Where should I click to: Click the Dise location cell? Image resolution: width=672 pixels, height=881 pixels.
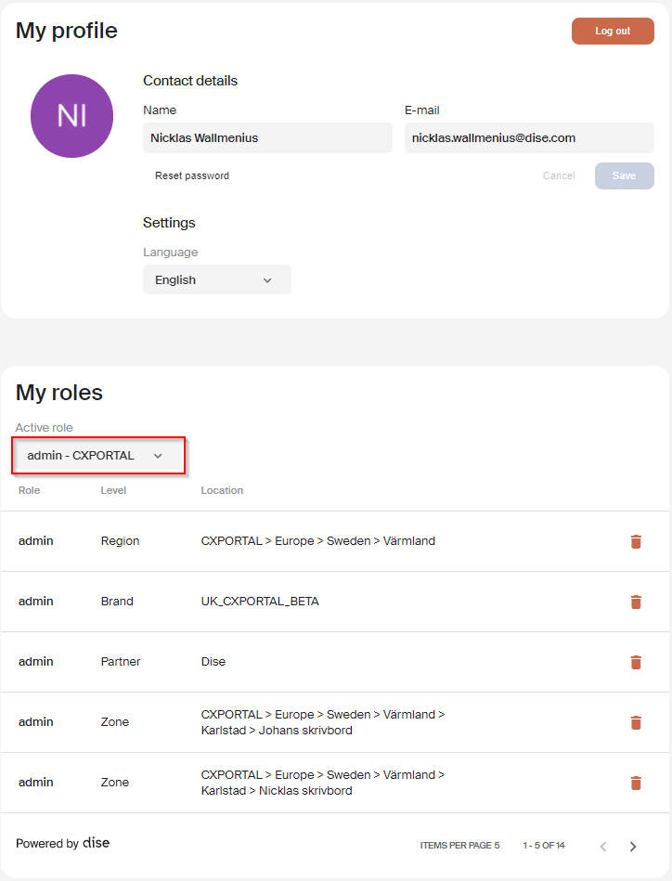[x=213, y=662]
